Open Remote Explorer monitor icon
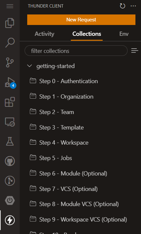141x234 pixels. click(10, 122)
